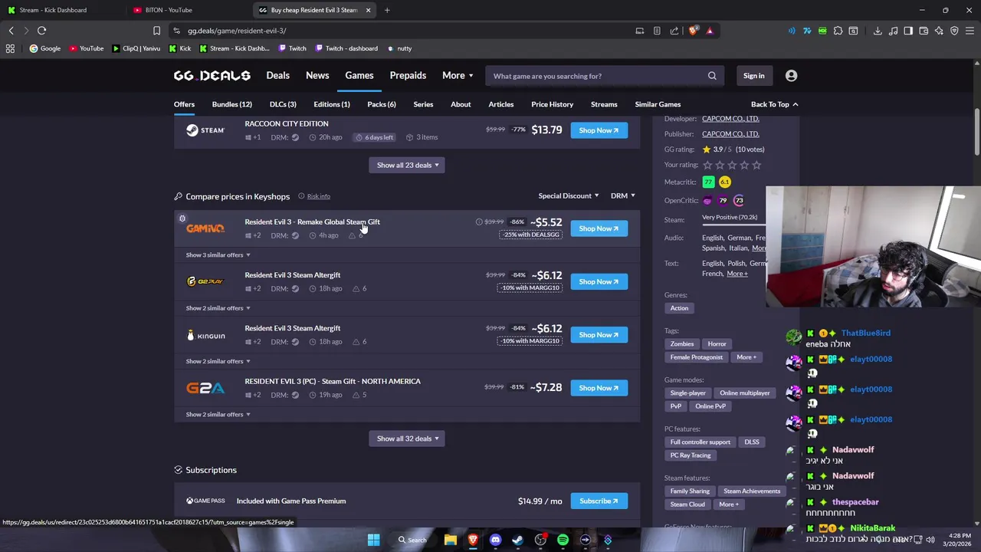Open the DRM filter dropdown
This screenshot has width=981, height=552.
tap(622, 195)
